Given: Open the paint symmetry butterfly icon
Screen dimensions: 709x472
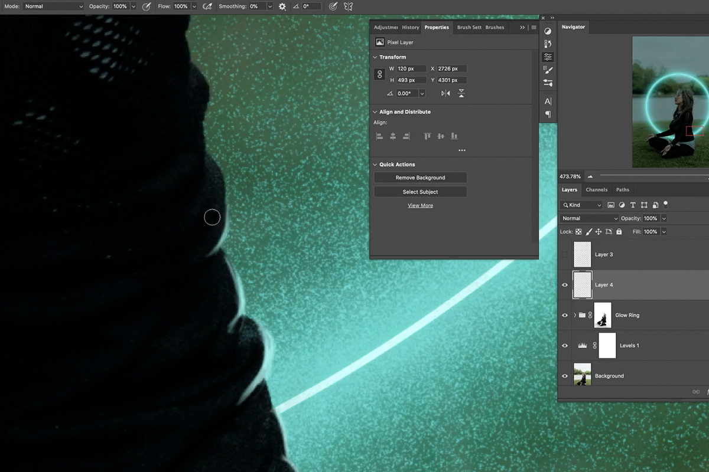Looking at the screenshot, I should (347, 6).
